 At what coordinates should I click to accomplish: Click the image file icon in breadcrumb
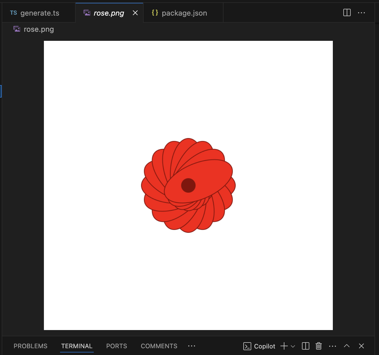17,29
